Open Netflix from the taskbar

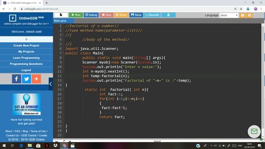pos(47,145)
